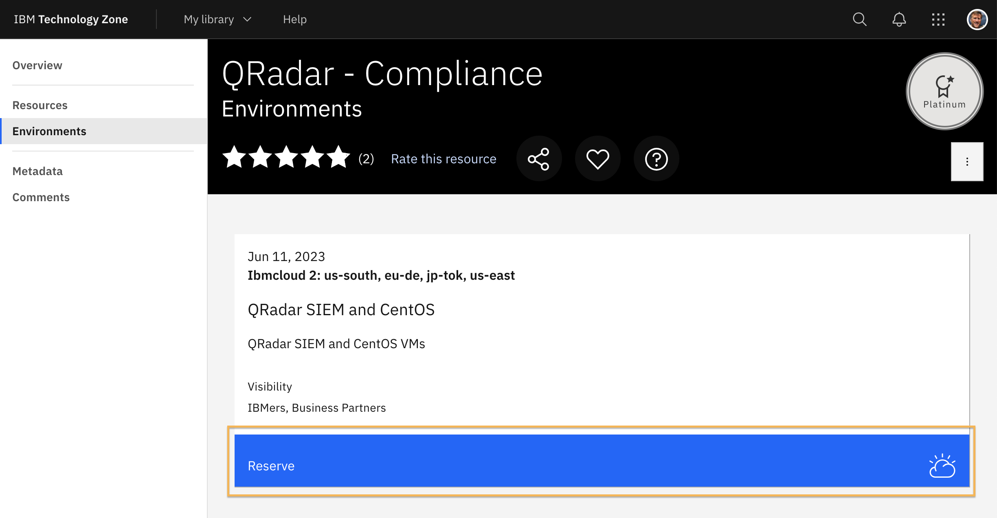
Task: Open the Help menu item
Action: pyautogui.click(x=294, y=19)
